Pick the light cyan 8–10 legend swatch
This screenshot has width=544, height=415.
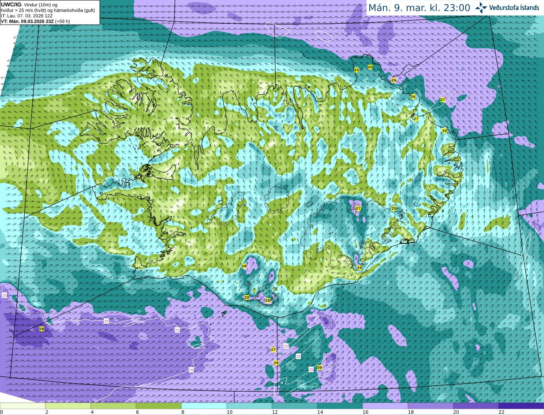pos(204,406)
